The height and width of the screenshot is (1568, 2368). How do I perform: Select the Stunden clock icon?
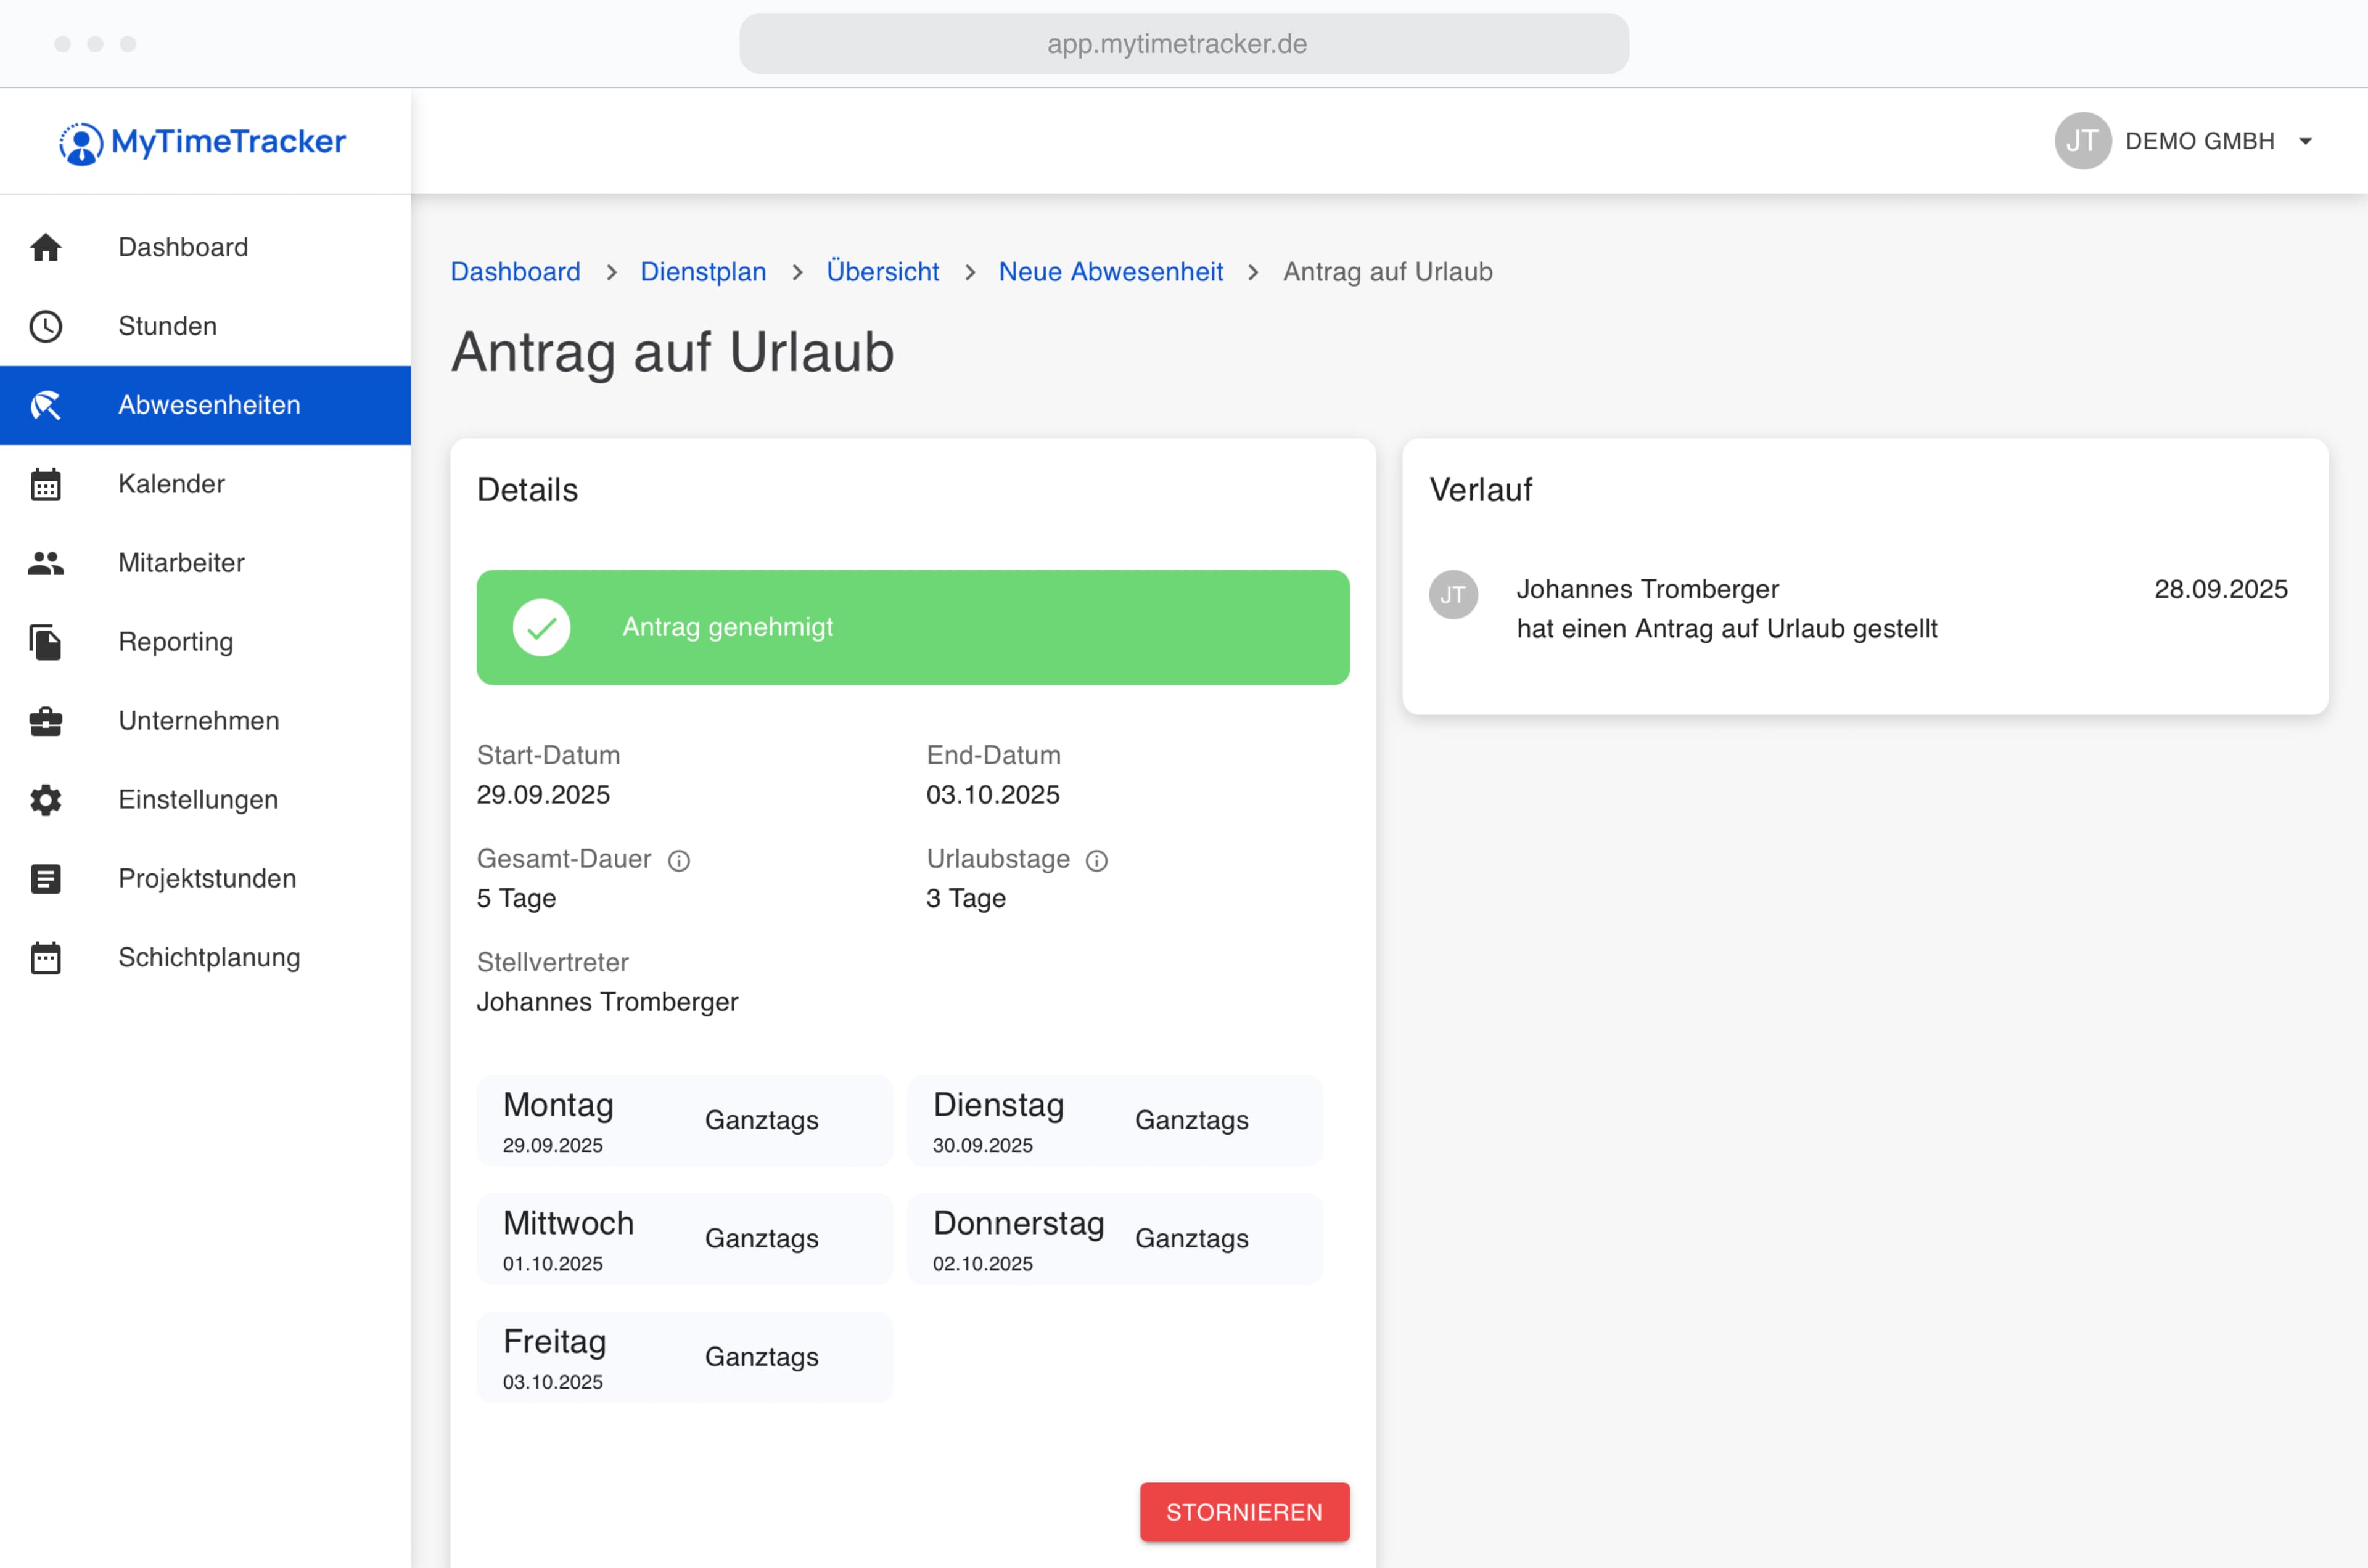pos(46,326)
